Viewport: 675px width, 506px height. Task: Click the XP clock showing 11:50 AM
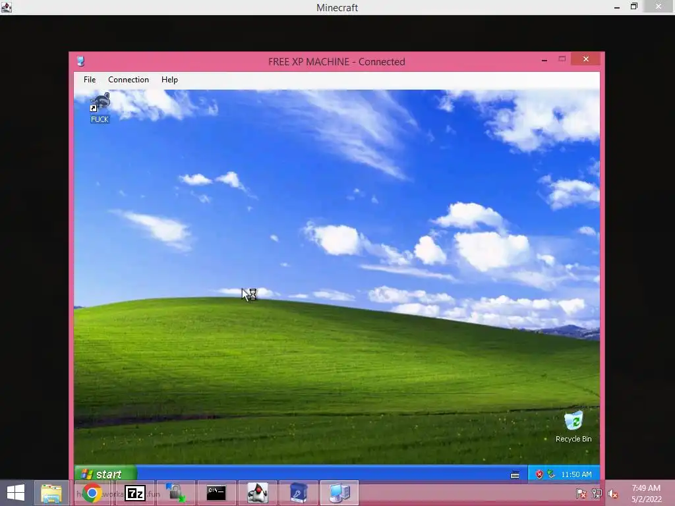coord(576,474)
